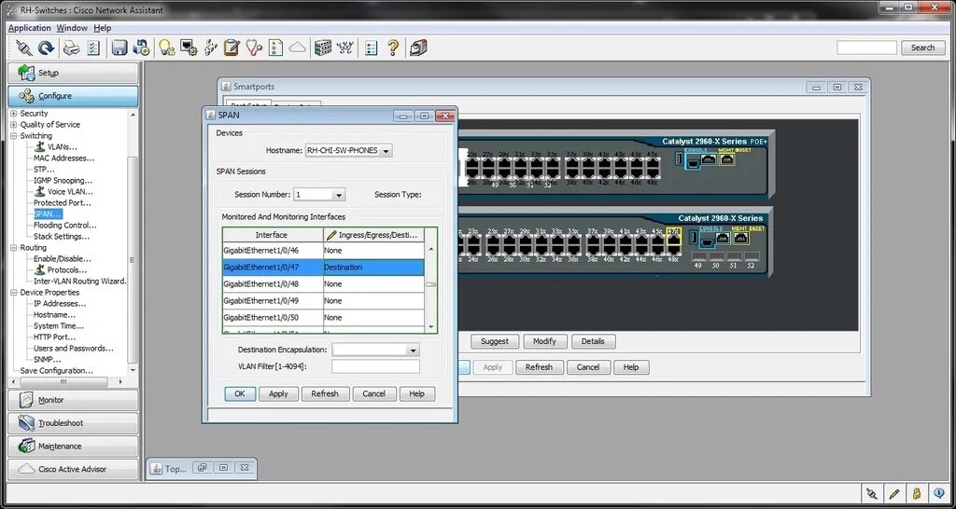Click the Configure tree horizontal scrollbar
The height and width of the screenshot is (509, 956).
pos(67,382)
